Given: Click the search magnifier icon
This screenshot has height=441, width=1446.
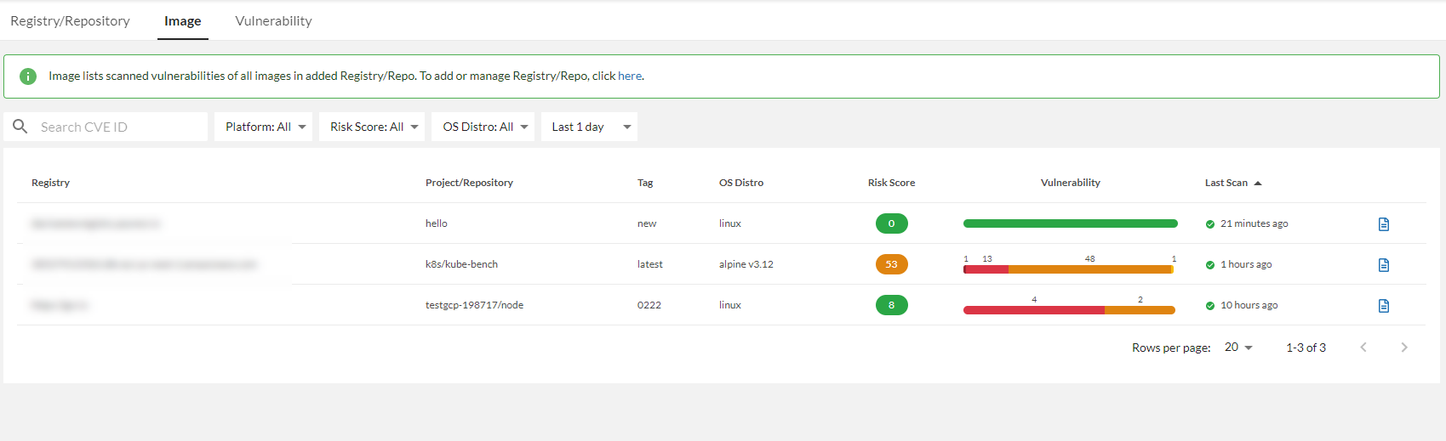Looking at the screenshot, I should (20, 127).
